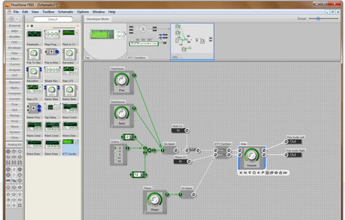Select Octave +2 radio option
Screen dimensions: 345x220
(115, 161)
